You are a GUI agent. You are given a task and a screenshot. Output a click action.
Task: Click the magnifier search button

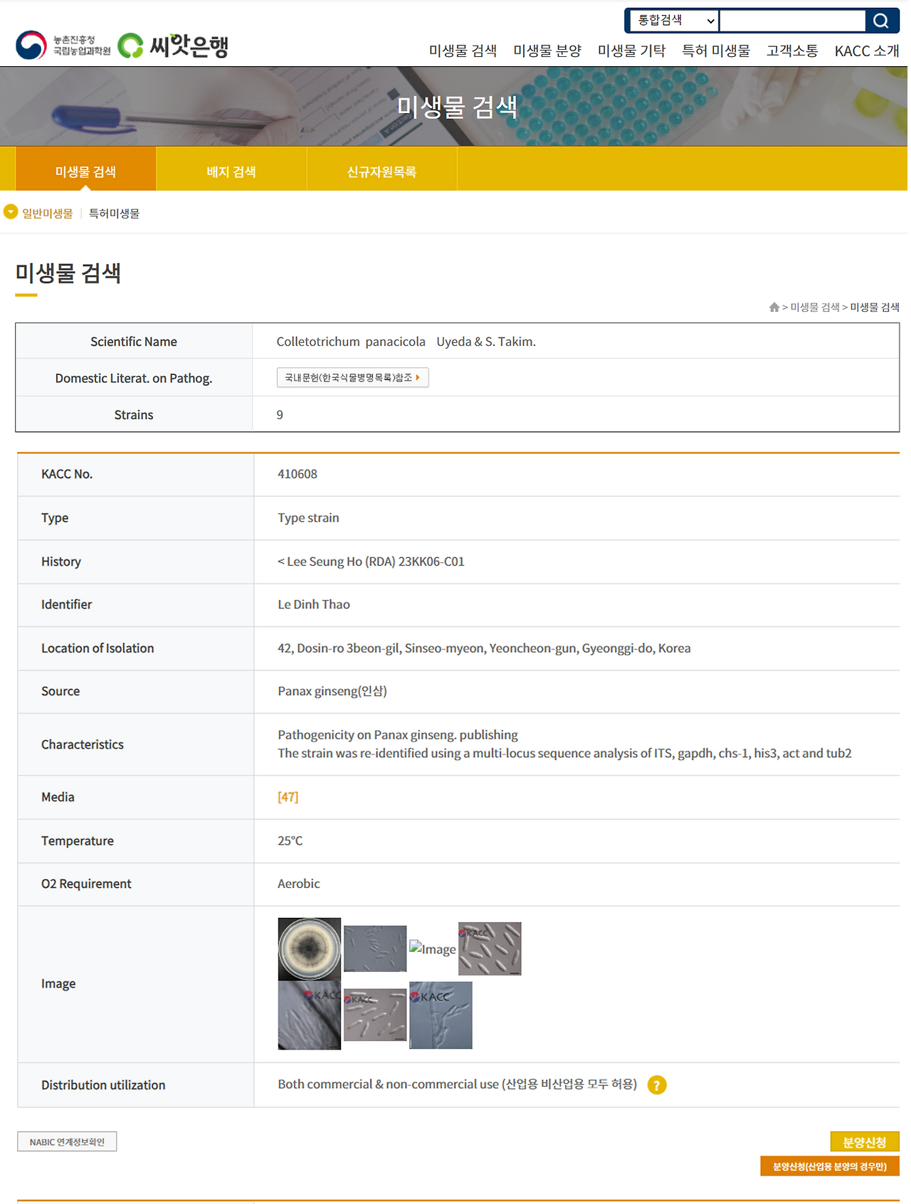881,21
